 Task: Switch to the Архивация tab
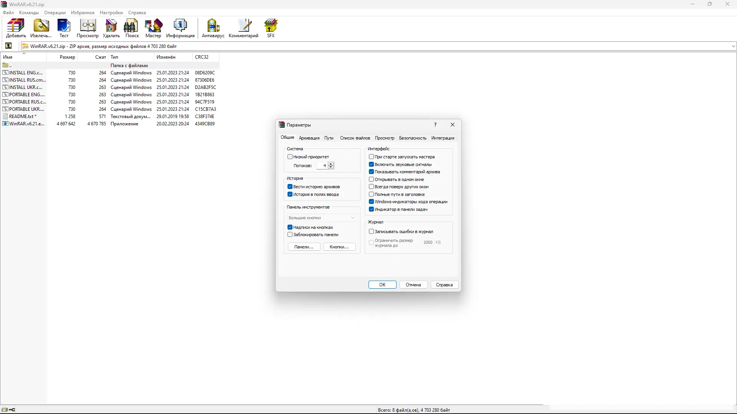point(309,138)
